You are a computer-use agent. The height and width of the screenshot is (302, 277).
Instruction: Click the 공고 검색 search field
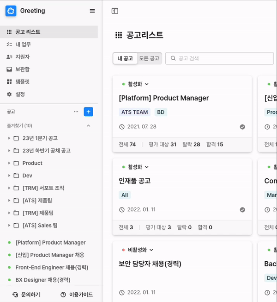(219, 58)
